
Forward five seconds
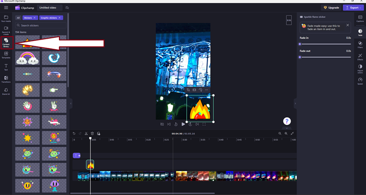click(190, 124)
